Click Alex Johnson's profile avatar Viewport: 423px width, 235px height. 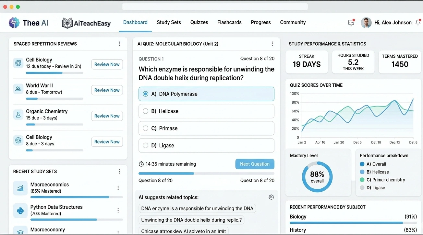click(x=366, y=23)
